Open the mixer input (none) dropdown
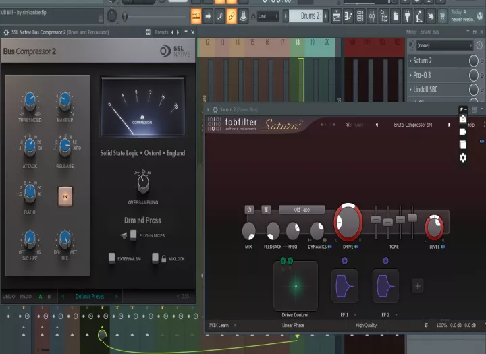 [x=444, y=45]
